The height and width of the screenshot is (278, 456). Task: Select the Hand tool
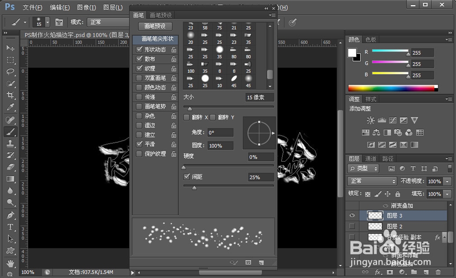(10, 264)
